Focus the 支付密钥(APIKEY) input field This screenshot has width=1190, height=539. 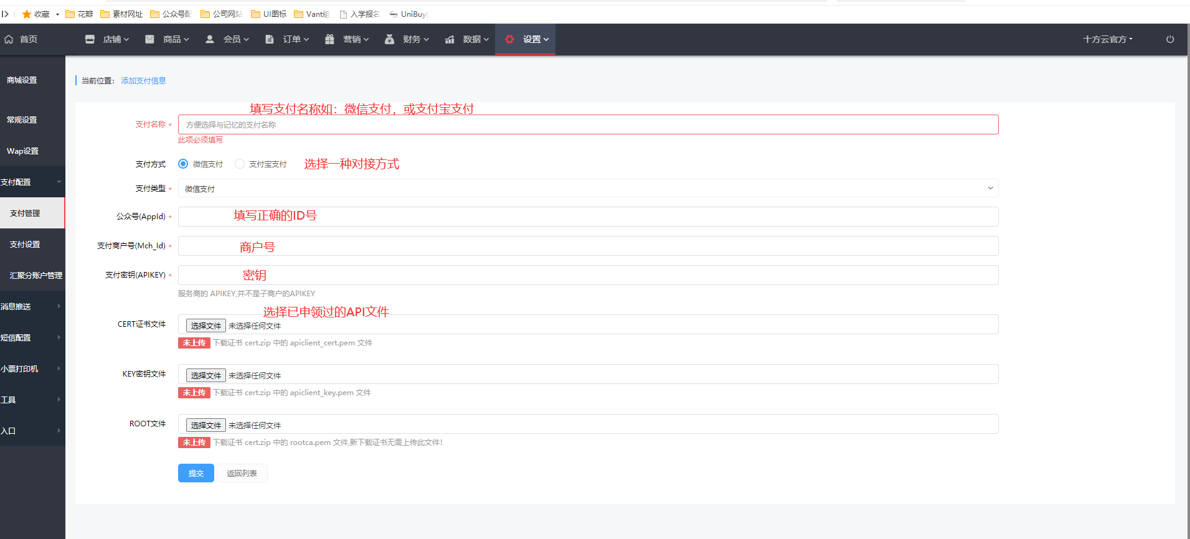(x=588, y=275)
